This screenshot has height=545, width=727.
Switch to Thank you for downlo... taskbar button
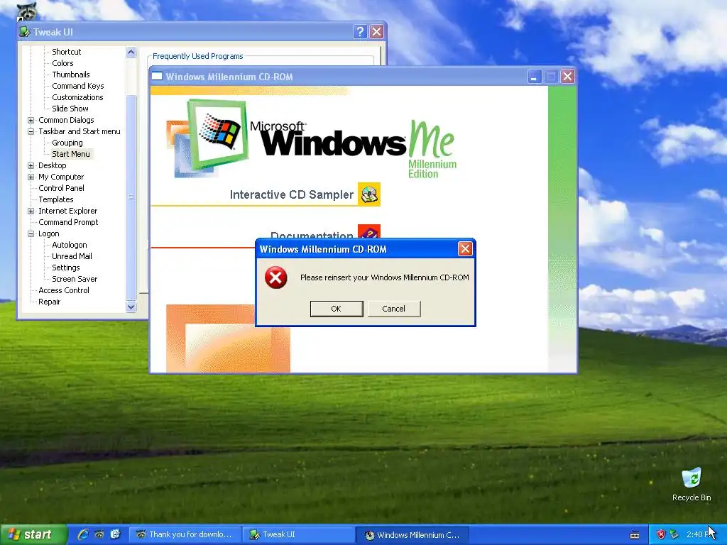tap(185, 535)
